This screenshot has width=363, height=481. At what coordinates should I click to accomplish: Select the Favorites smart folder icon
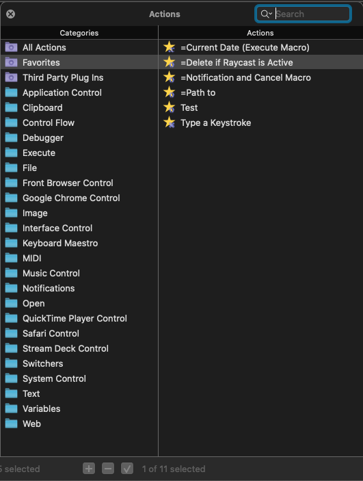[12, 62]
